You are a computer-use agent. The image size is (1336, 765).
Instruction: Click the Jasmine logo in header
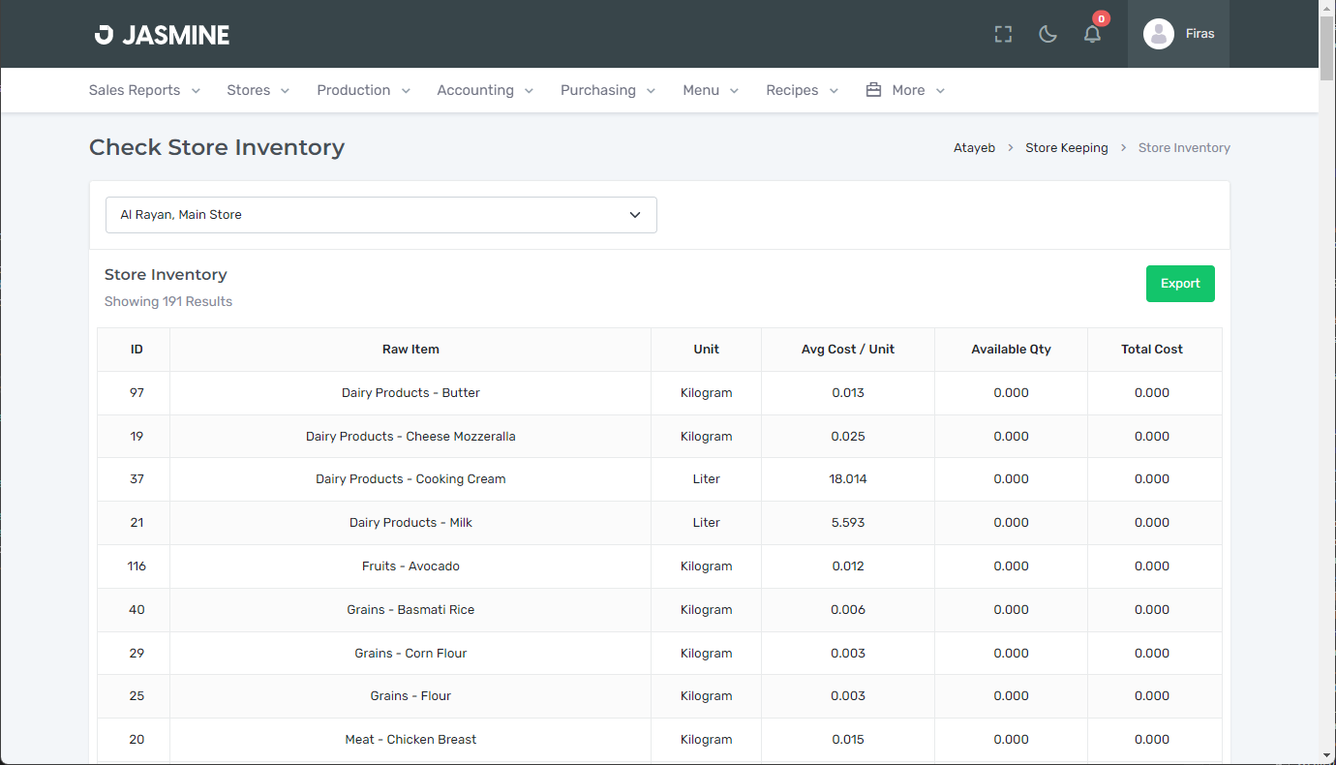point(162,35)
